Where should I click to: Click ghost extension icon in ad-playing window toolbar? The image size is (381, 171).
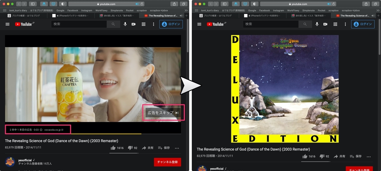[x=44, y=4]
